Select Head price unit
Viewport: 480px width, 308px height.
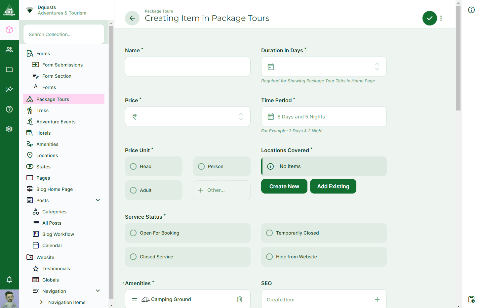154,166
